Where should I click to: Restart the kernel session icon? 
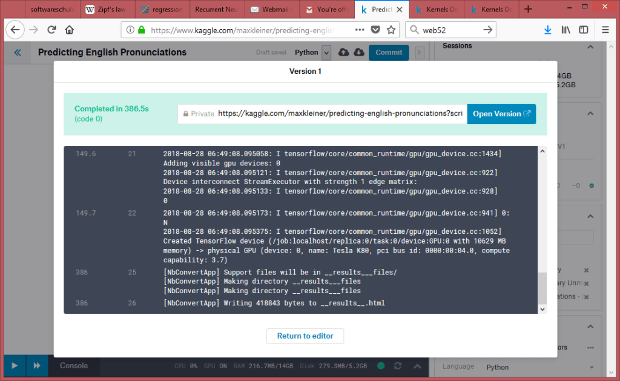click(398, 366)
